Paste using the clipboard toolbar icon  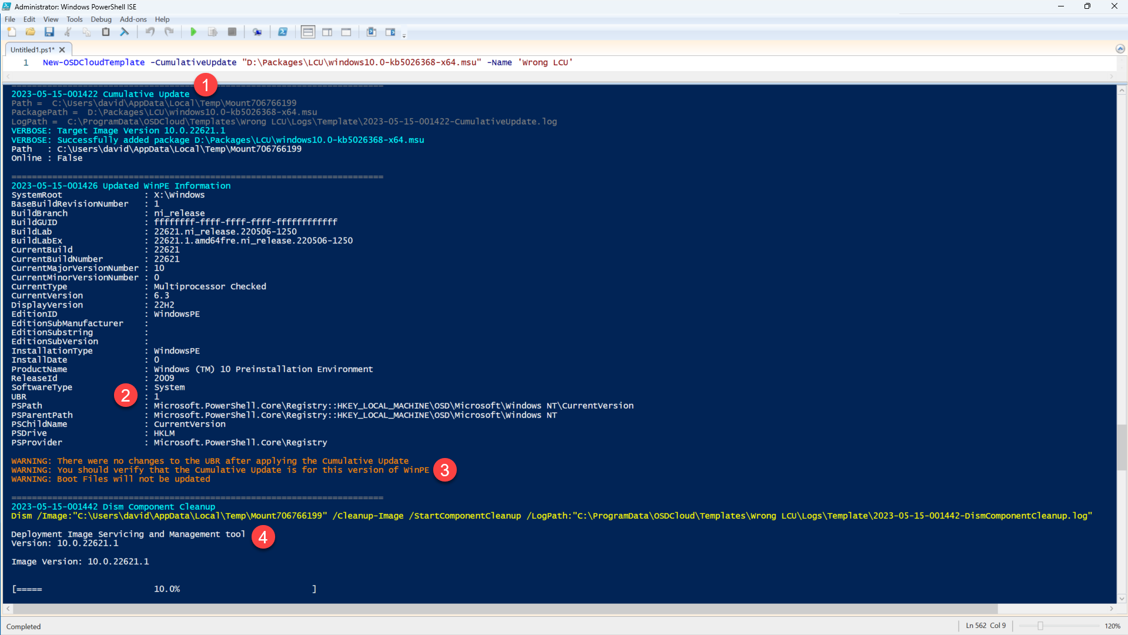click(x=106, y=32)
